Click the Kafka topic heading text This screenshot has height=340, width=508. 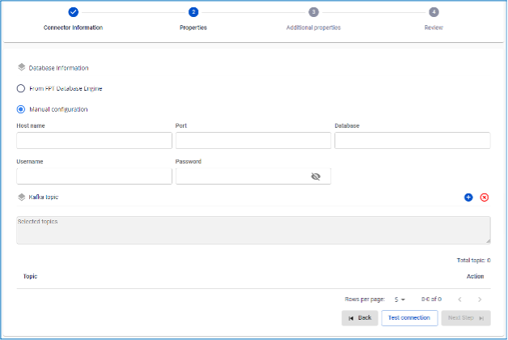(44, 197)
